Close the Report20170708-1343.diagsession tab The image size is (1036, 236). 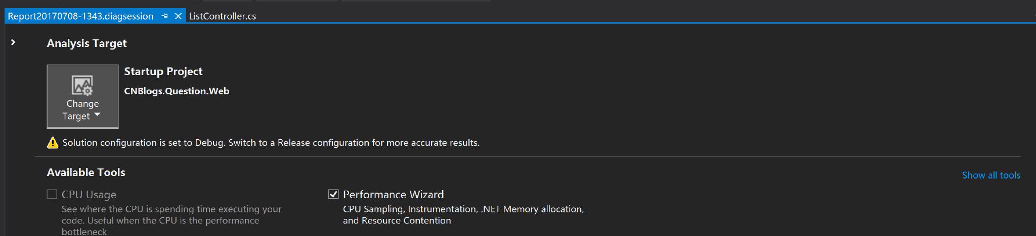click(x=178, y=16)
